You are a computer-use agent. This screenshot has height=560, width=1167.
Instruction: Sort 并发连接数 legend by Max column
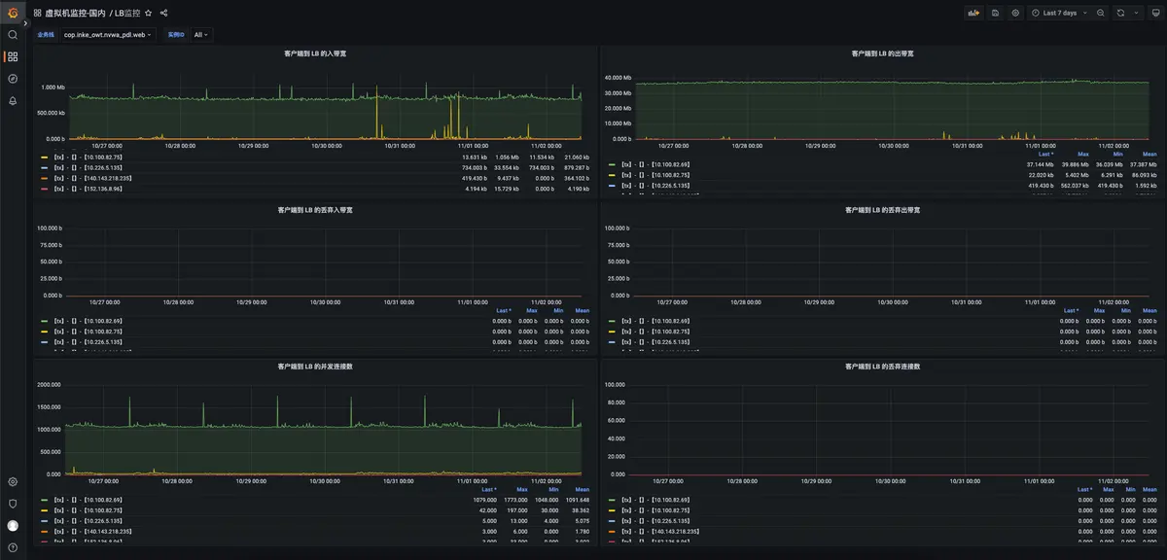coord(521,489)
